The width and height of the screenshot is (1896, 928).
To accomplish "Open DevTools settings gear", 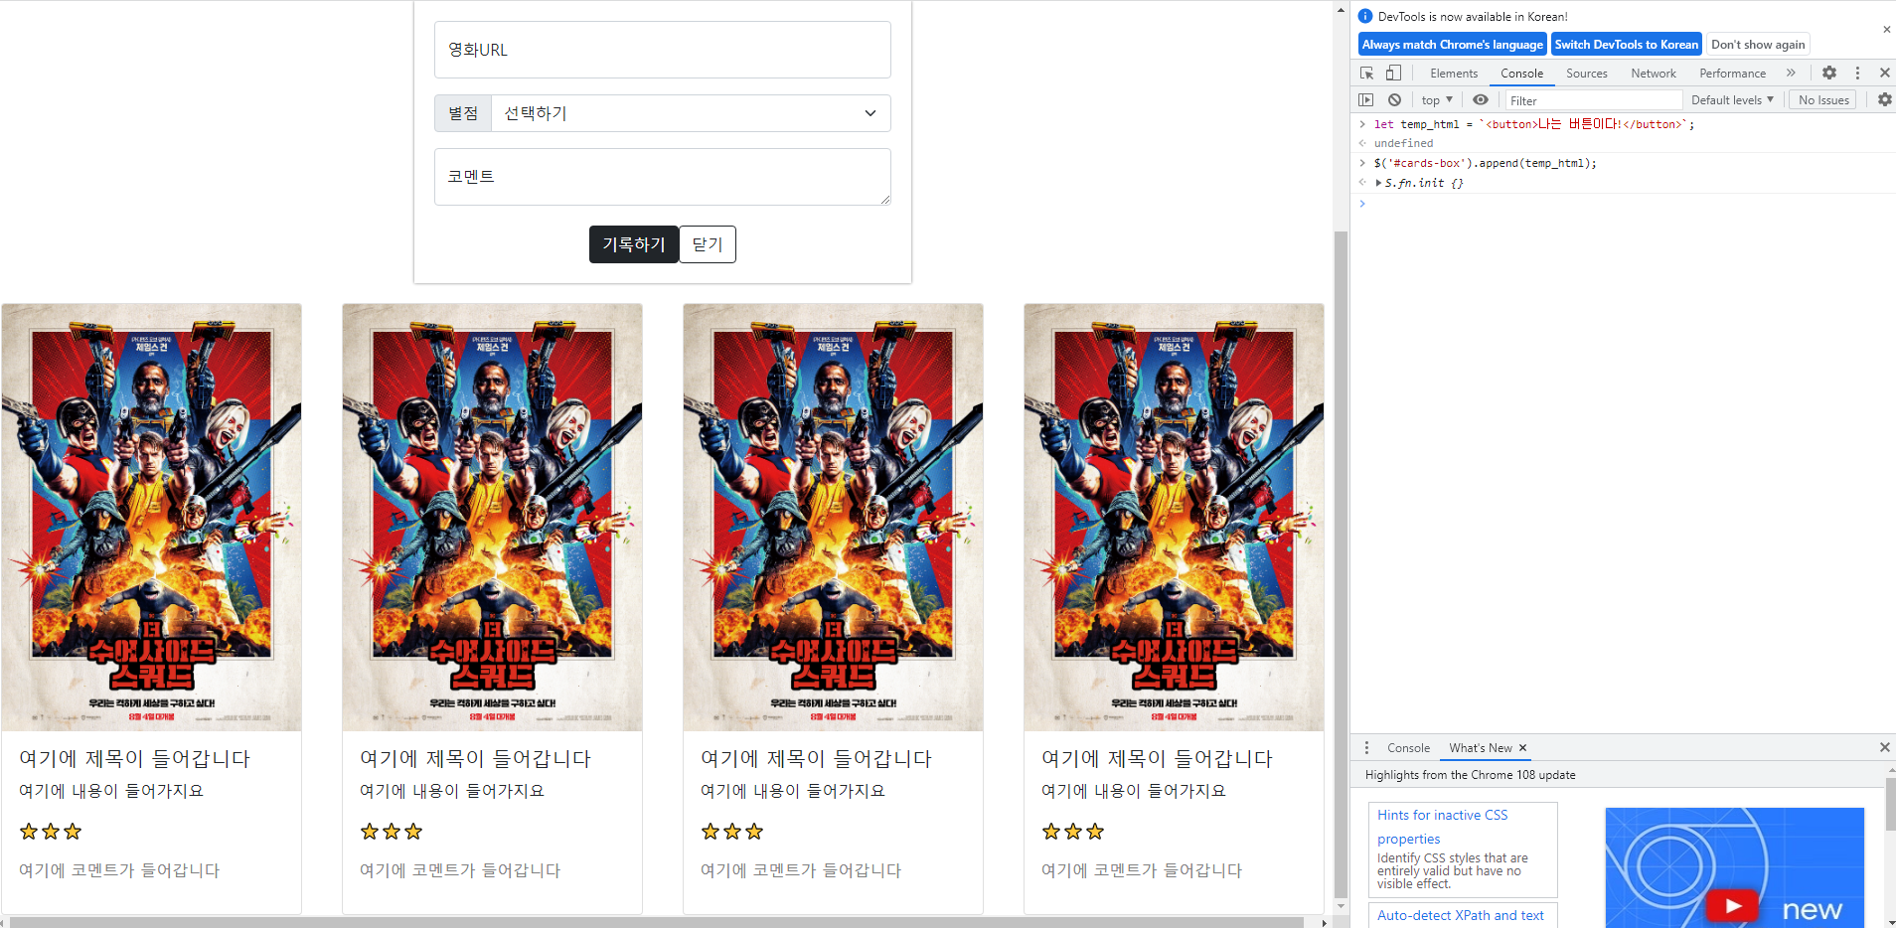I will [1829, 73].
